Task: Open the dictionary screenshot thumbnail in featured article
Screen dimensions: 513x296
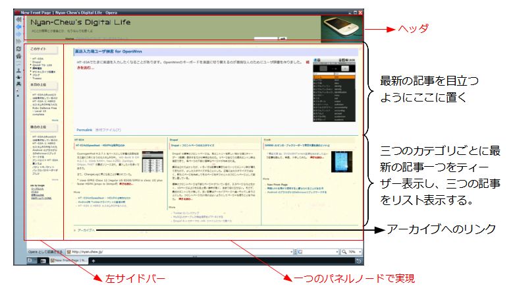Action: [334, 90]
